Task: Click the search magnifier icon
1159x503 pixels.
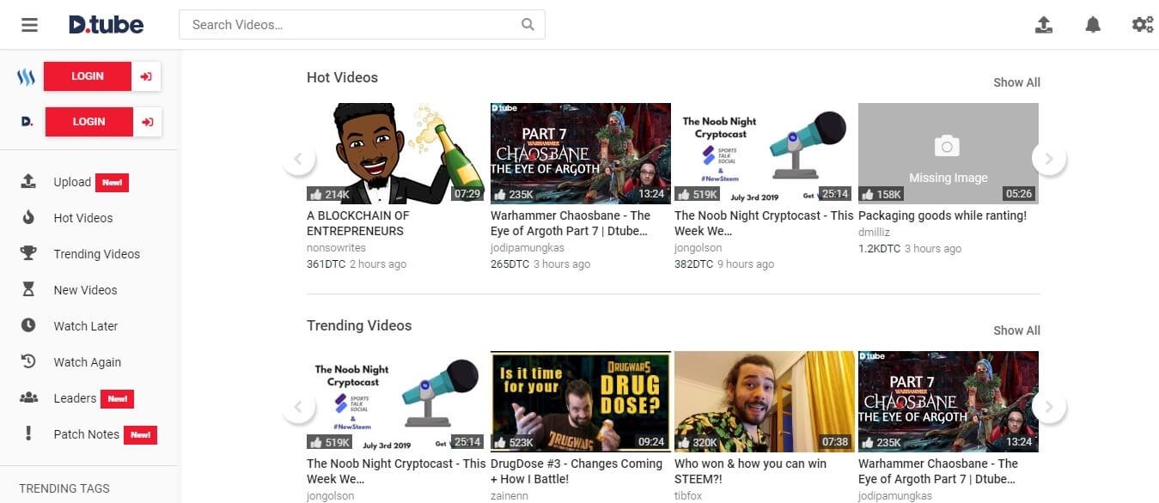Action: 528,25
